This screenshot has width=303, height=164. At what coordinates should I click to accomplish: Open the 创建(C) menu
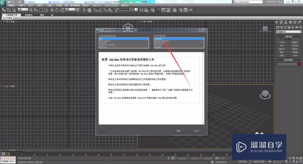[x=50, y=5]
